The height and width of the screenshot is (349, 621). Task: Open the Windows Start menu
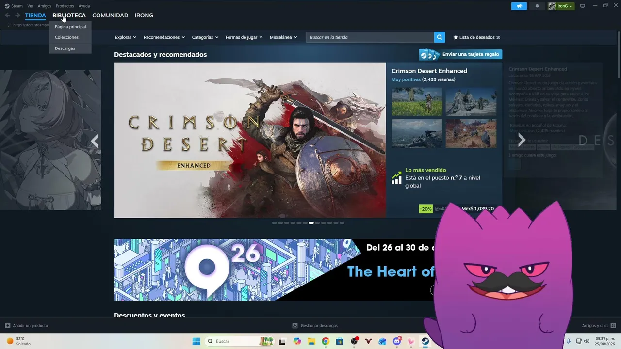click(196, 341)
